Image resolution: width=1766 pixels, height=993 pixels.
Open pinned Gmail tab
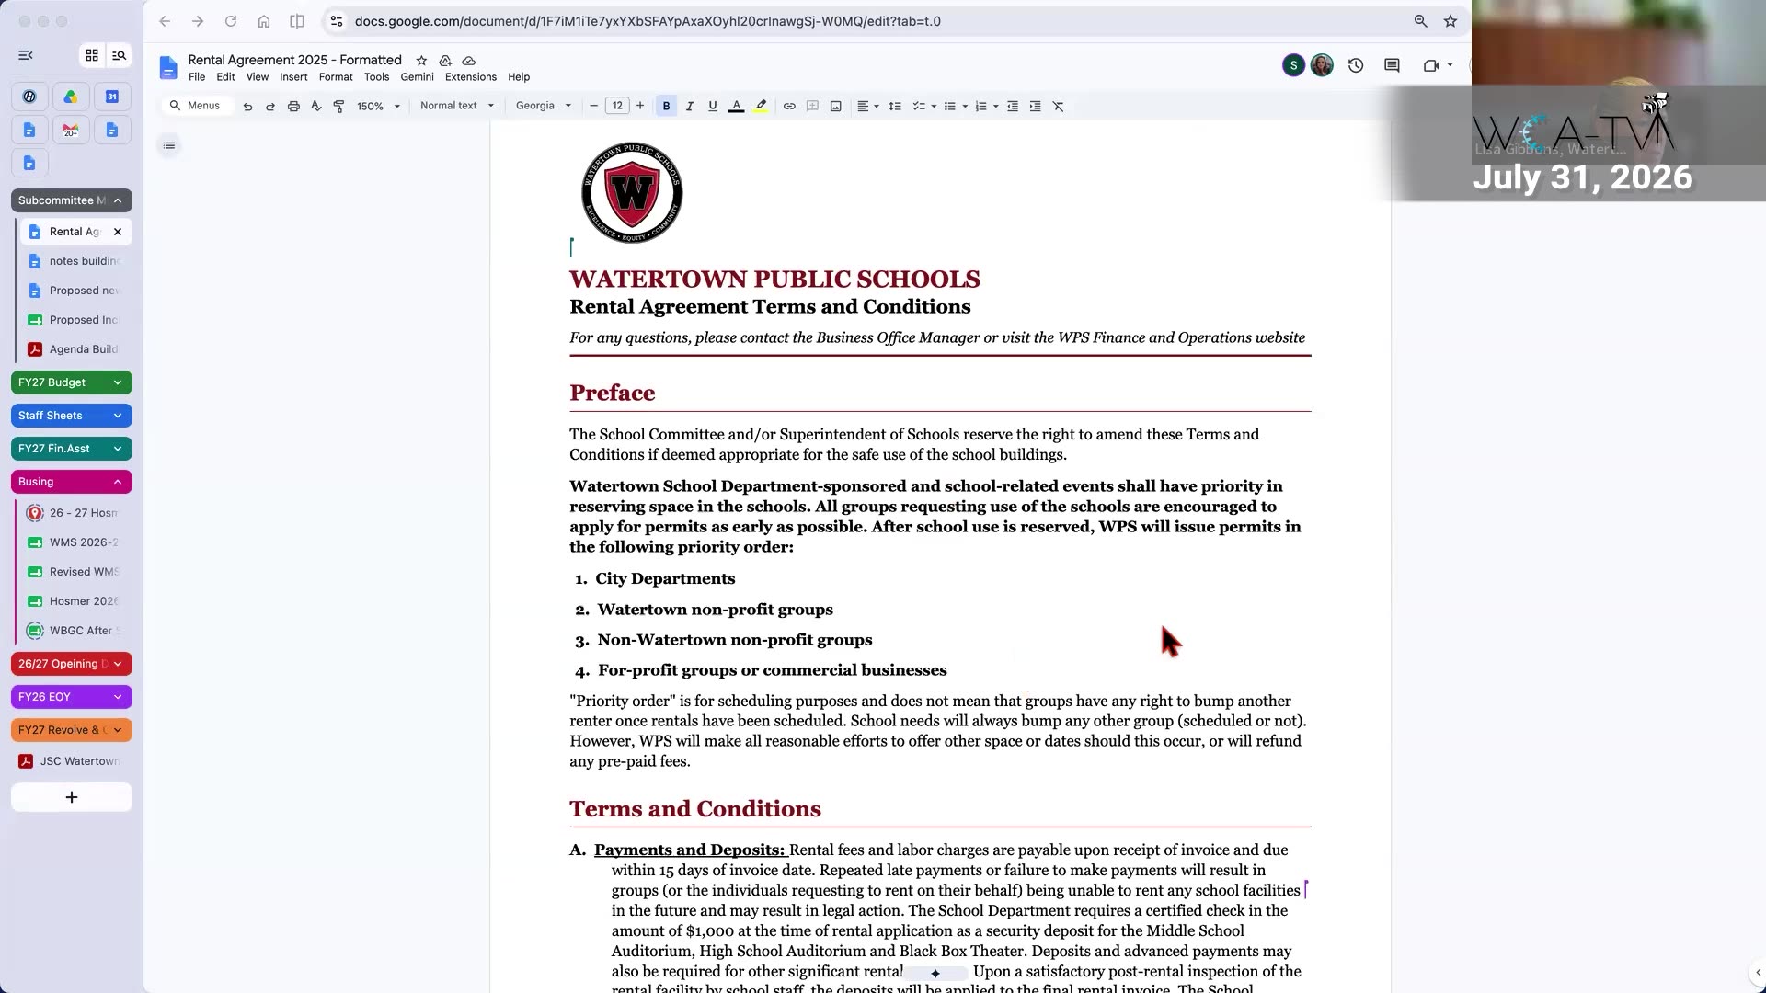click(x=71, y=130)
